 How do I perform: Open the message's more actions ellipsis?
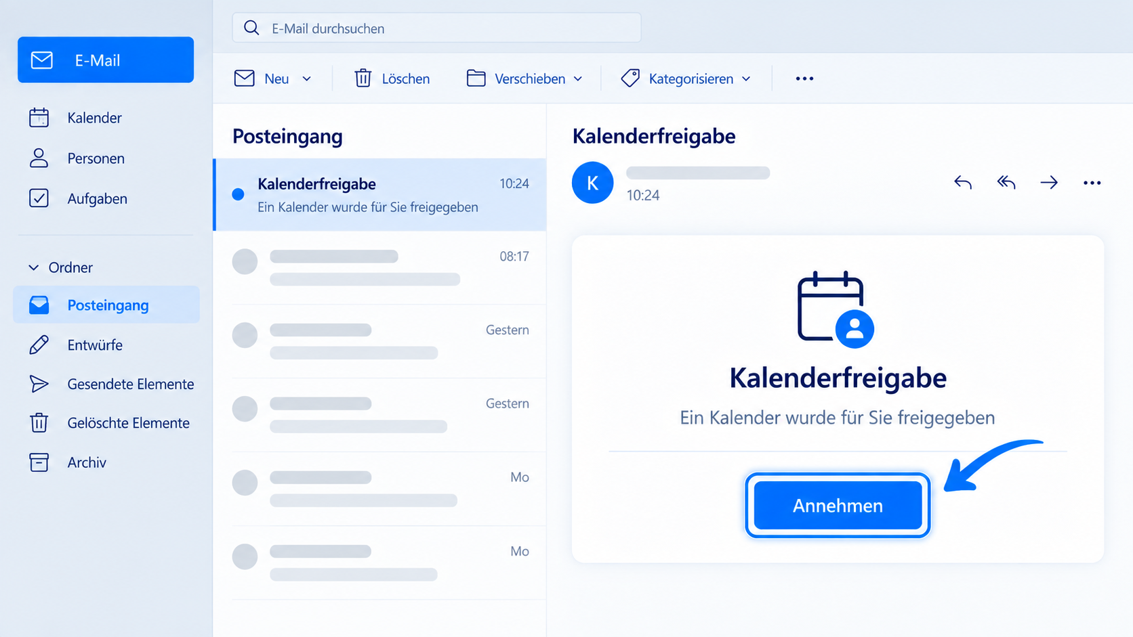coord(1092,183)
